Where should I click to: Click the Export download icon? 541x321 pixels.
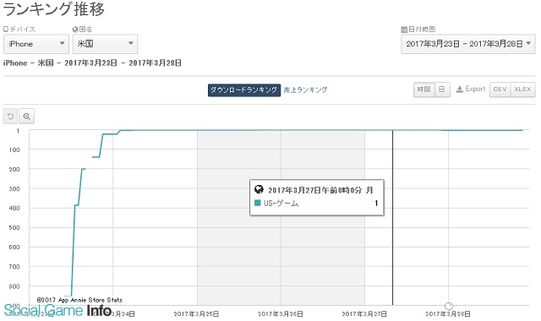(459, 90)
